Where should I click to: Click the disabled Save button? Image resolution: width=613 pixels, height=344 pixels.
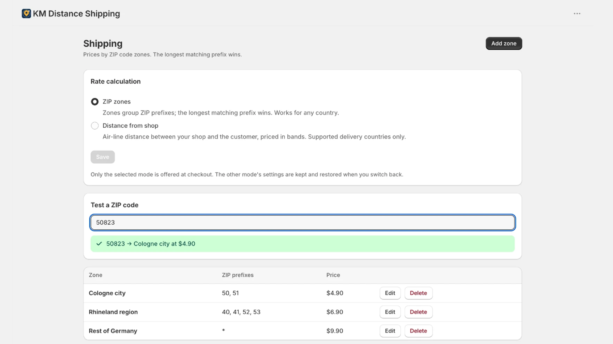coord(103,157)
